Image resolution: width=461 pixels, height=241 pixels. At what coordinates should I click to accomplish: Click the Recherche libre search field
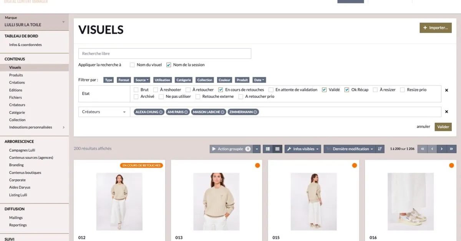tap(164, 54)
